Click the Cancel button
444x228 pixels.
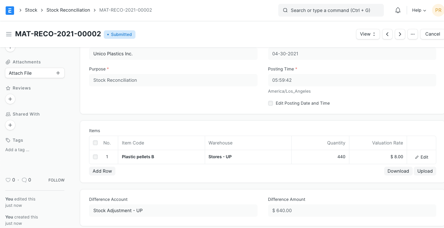pyautogui.click(x=432, y=34)
